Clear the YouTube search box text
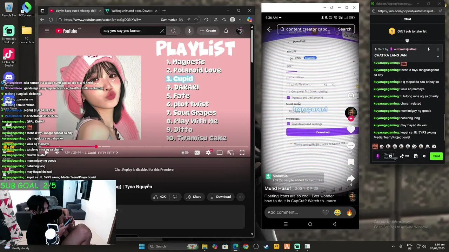 tap(162, 31)
